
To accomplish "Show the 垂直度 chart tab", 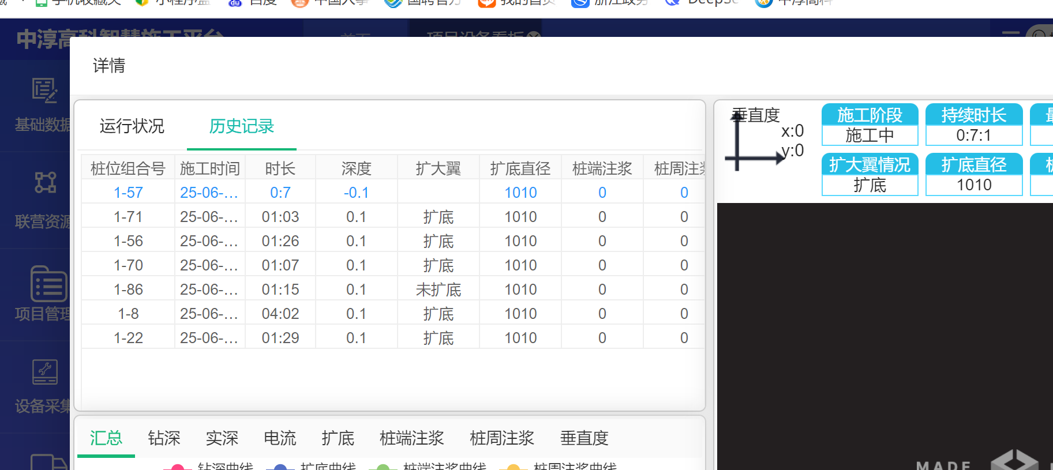I will pos(584,438).
